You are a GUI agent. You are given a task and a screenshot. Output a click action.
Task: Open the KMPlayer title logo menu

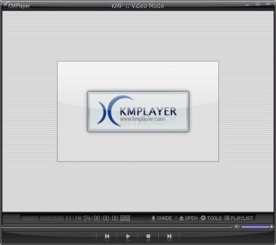pos(17,6)
